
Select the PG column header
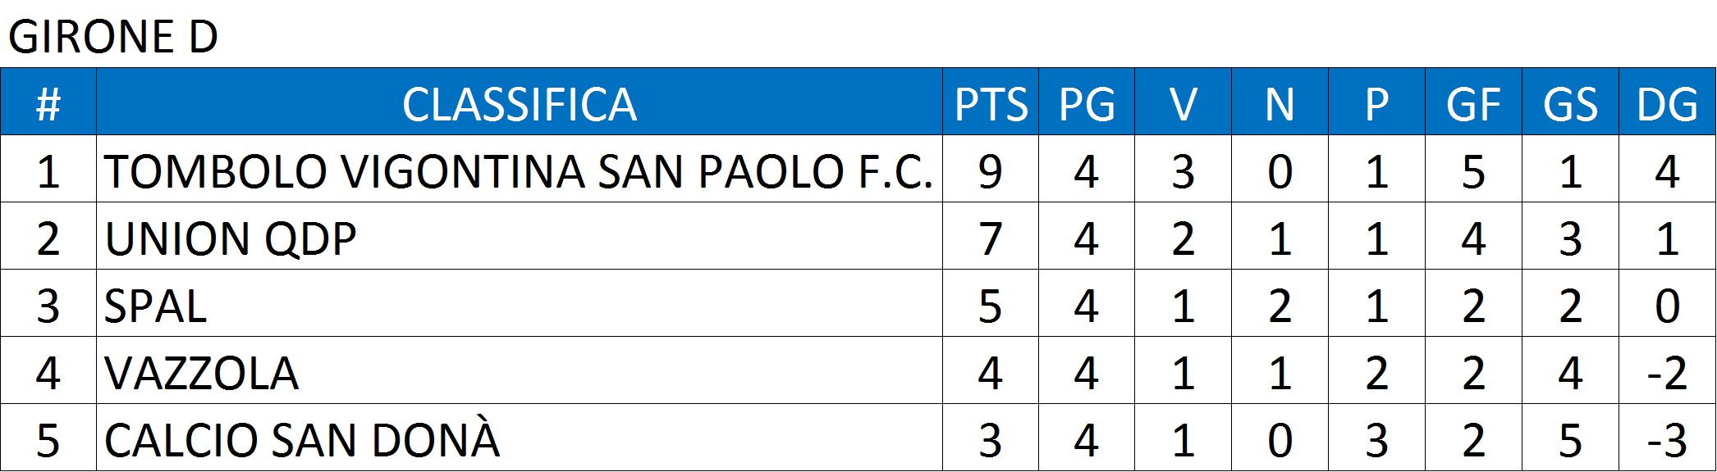(1087, 102)
